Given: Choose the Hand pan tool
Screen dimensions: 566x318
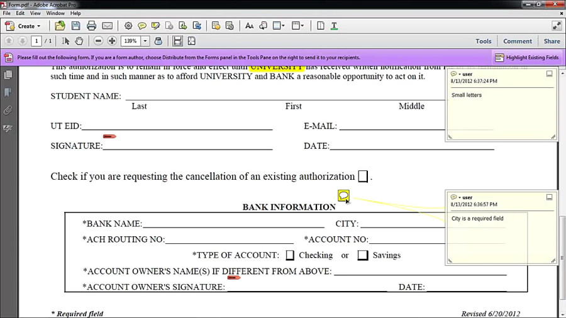Looking at the screenshot, I should click(x=79, y=41).
